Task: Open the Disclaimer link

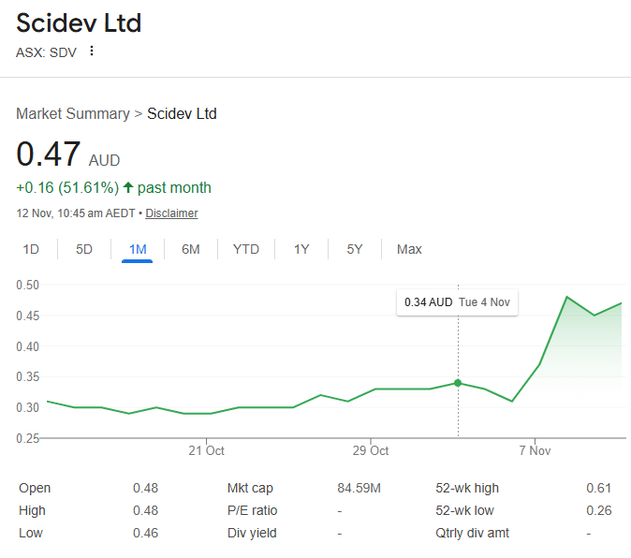Action: pyautogui.click(x=171, y=213)
